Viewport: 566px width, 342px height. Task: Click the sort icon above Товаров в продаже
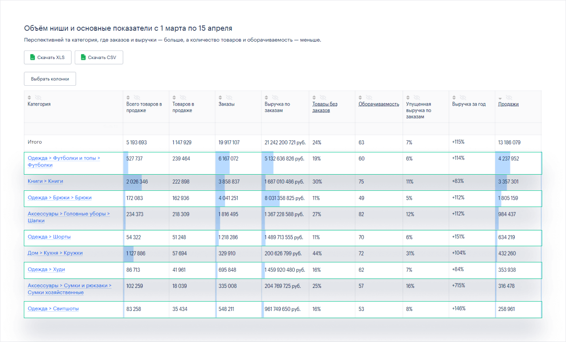click(175, 97)
